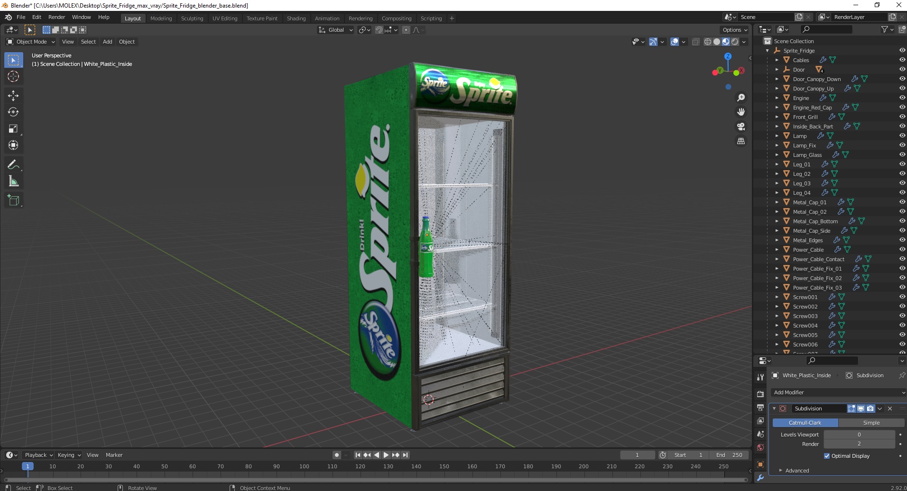Hide the Engine object in outliner
The width and height of the screenshot is (907, 491).
click(x=902, y=98)
